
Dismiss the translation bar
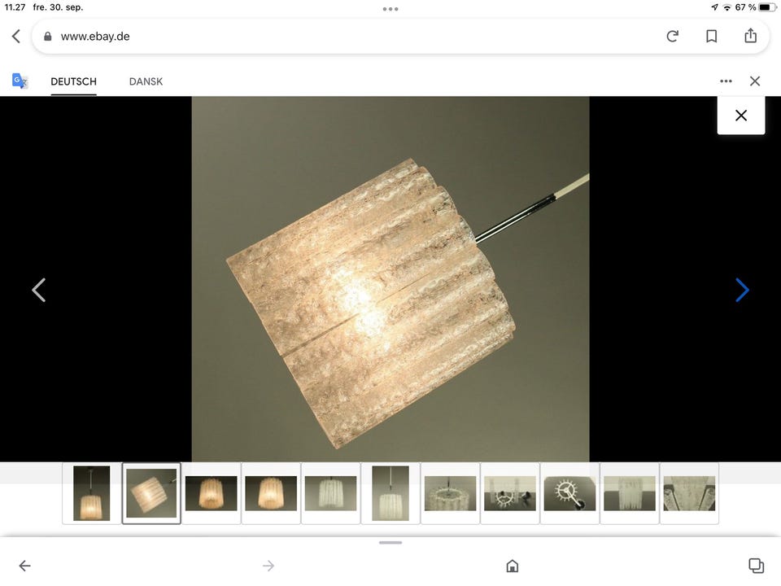(x=755, y=81)
